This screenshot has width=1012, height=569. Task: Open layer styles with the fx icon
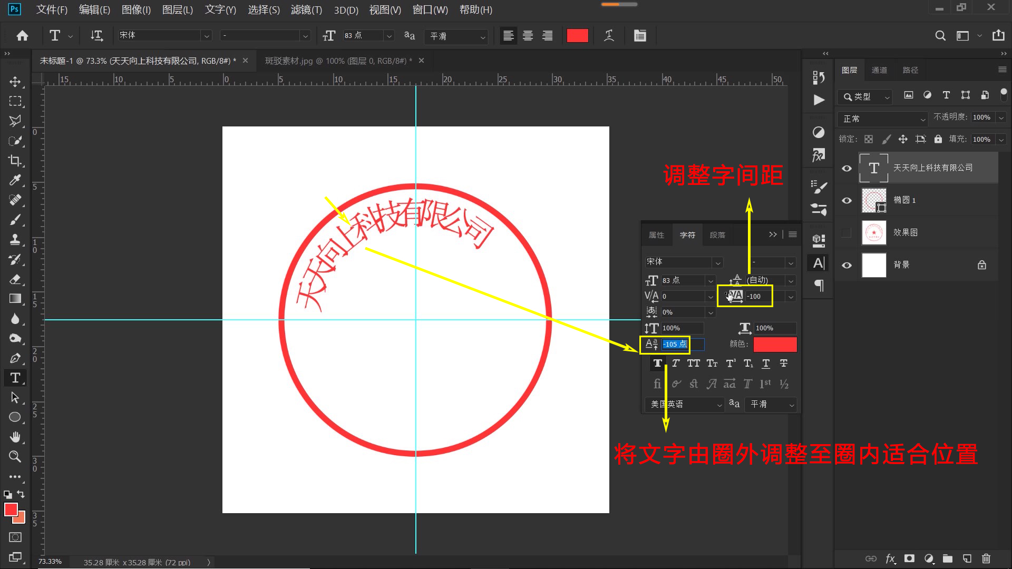[x=891, y=558]
